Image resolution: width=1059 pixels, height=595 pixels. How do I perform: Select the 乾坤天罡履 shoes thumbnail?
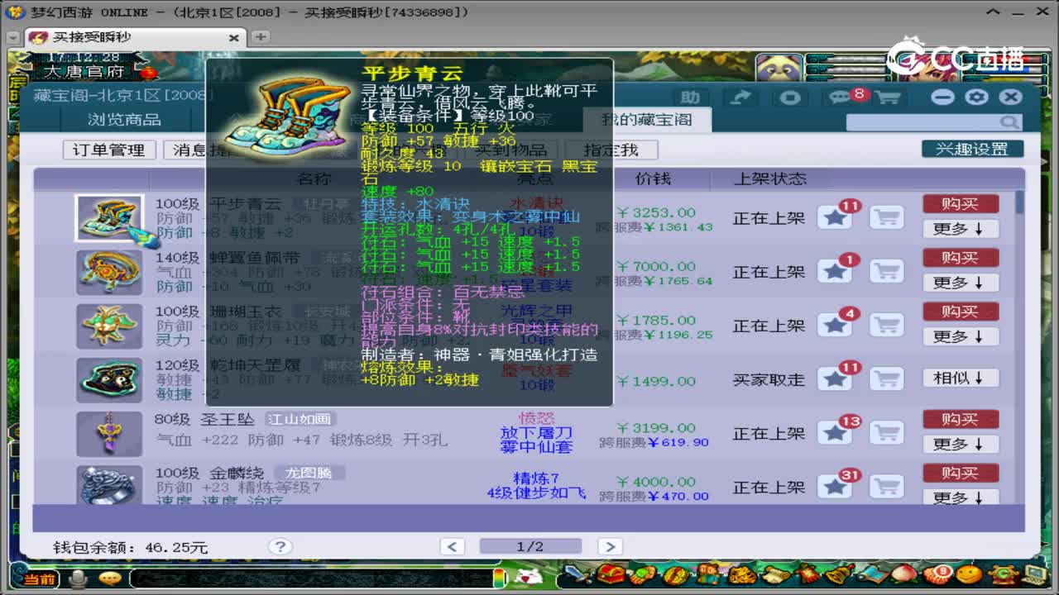(x=109, y=379)
